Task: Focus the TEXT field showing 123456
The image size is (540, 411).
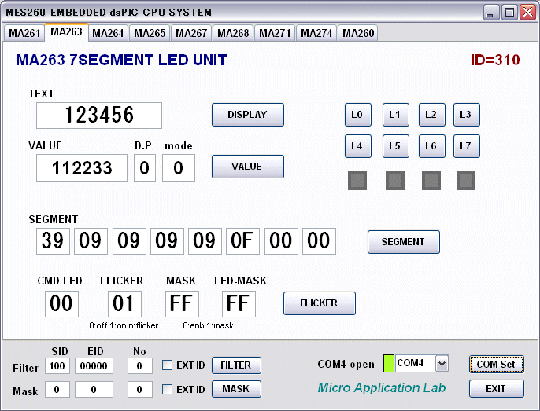Action: pos(99,116)
